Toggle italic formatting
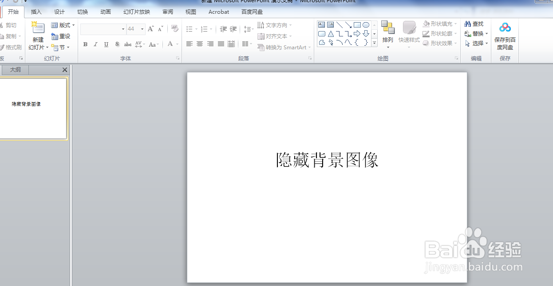 (x=95, y=44)
